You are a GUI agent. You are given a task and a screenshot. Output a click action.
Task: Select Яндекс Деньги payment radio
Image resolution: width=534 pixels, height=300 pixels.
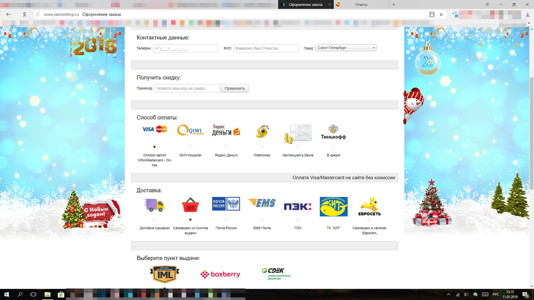pyautogui.click(x=226, y=147)
